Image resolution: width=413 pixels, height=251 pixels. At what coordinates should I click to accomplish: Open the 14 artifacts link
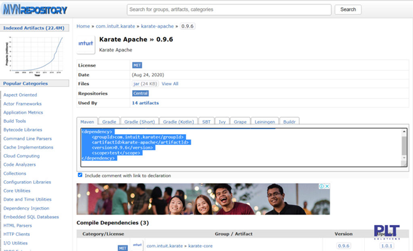pyautogui.click(x=146, y=103)
